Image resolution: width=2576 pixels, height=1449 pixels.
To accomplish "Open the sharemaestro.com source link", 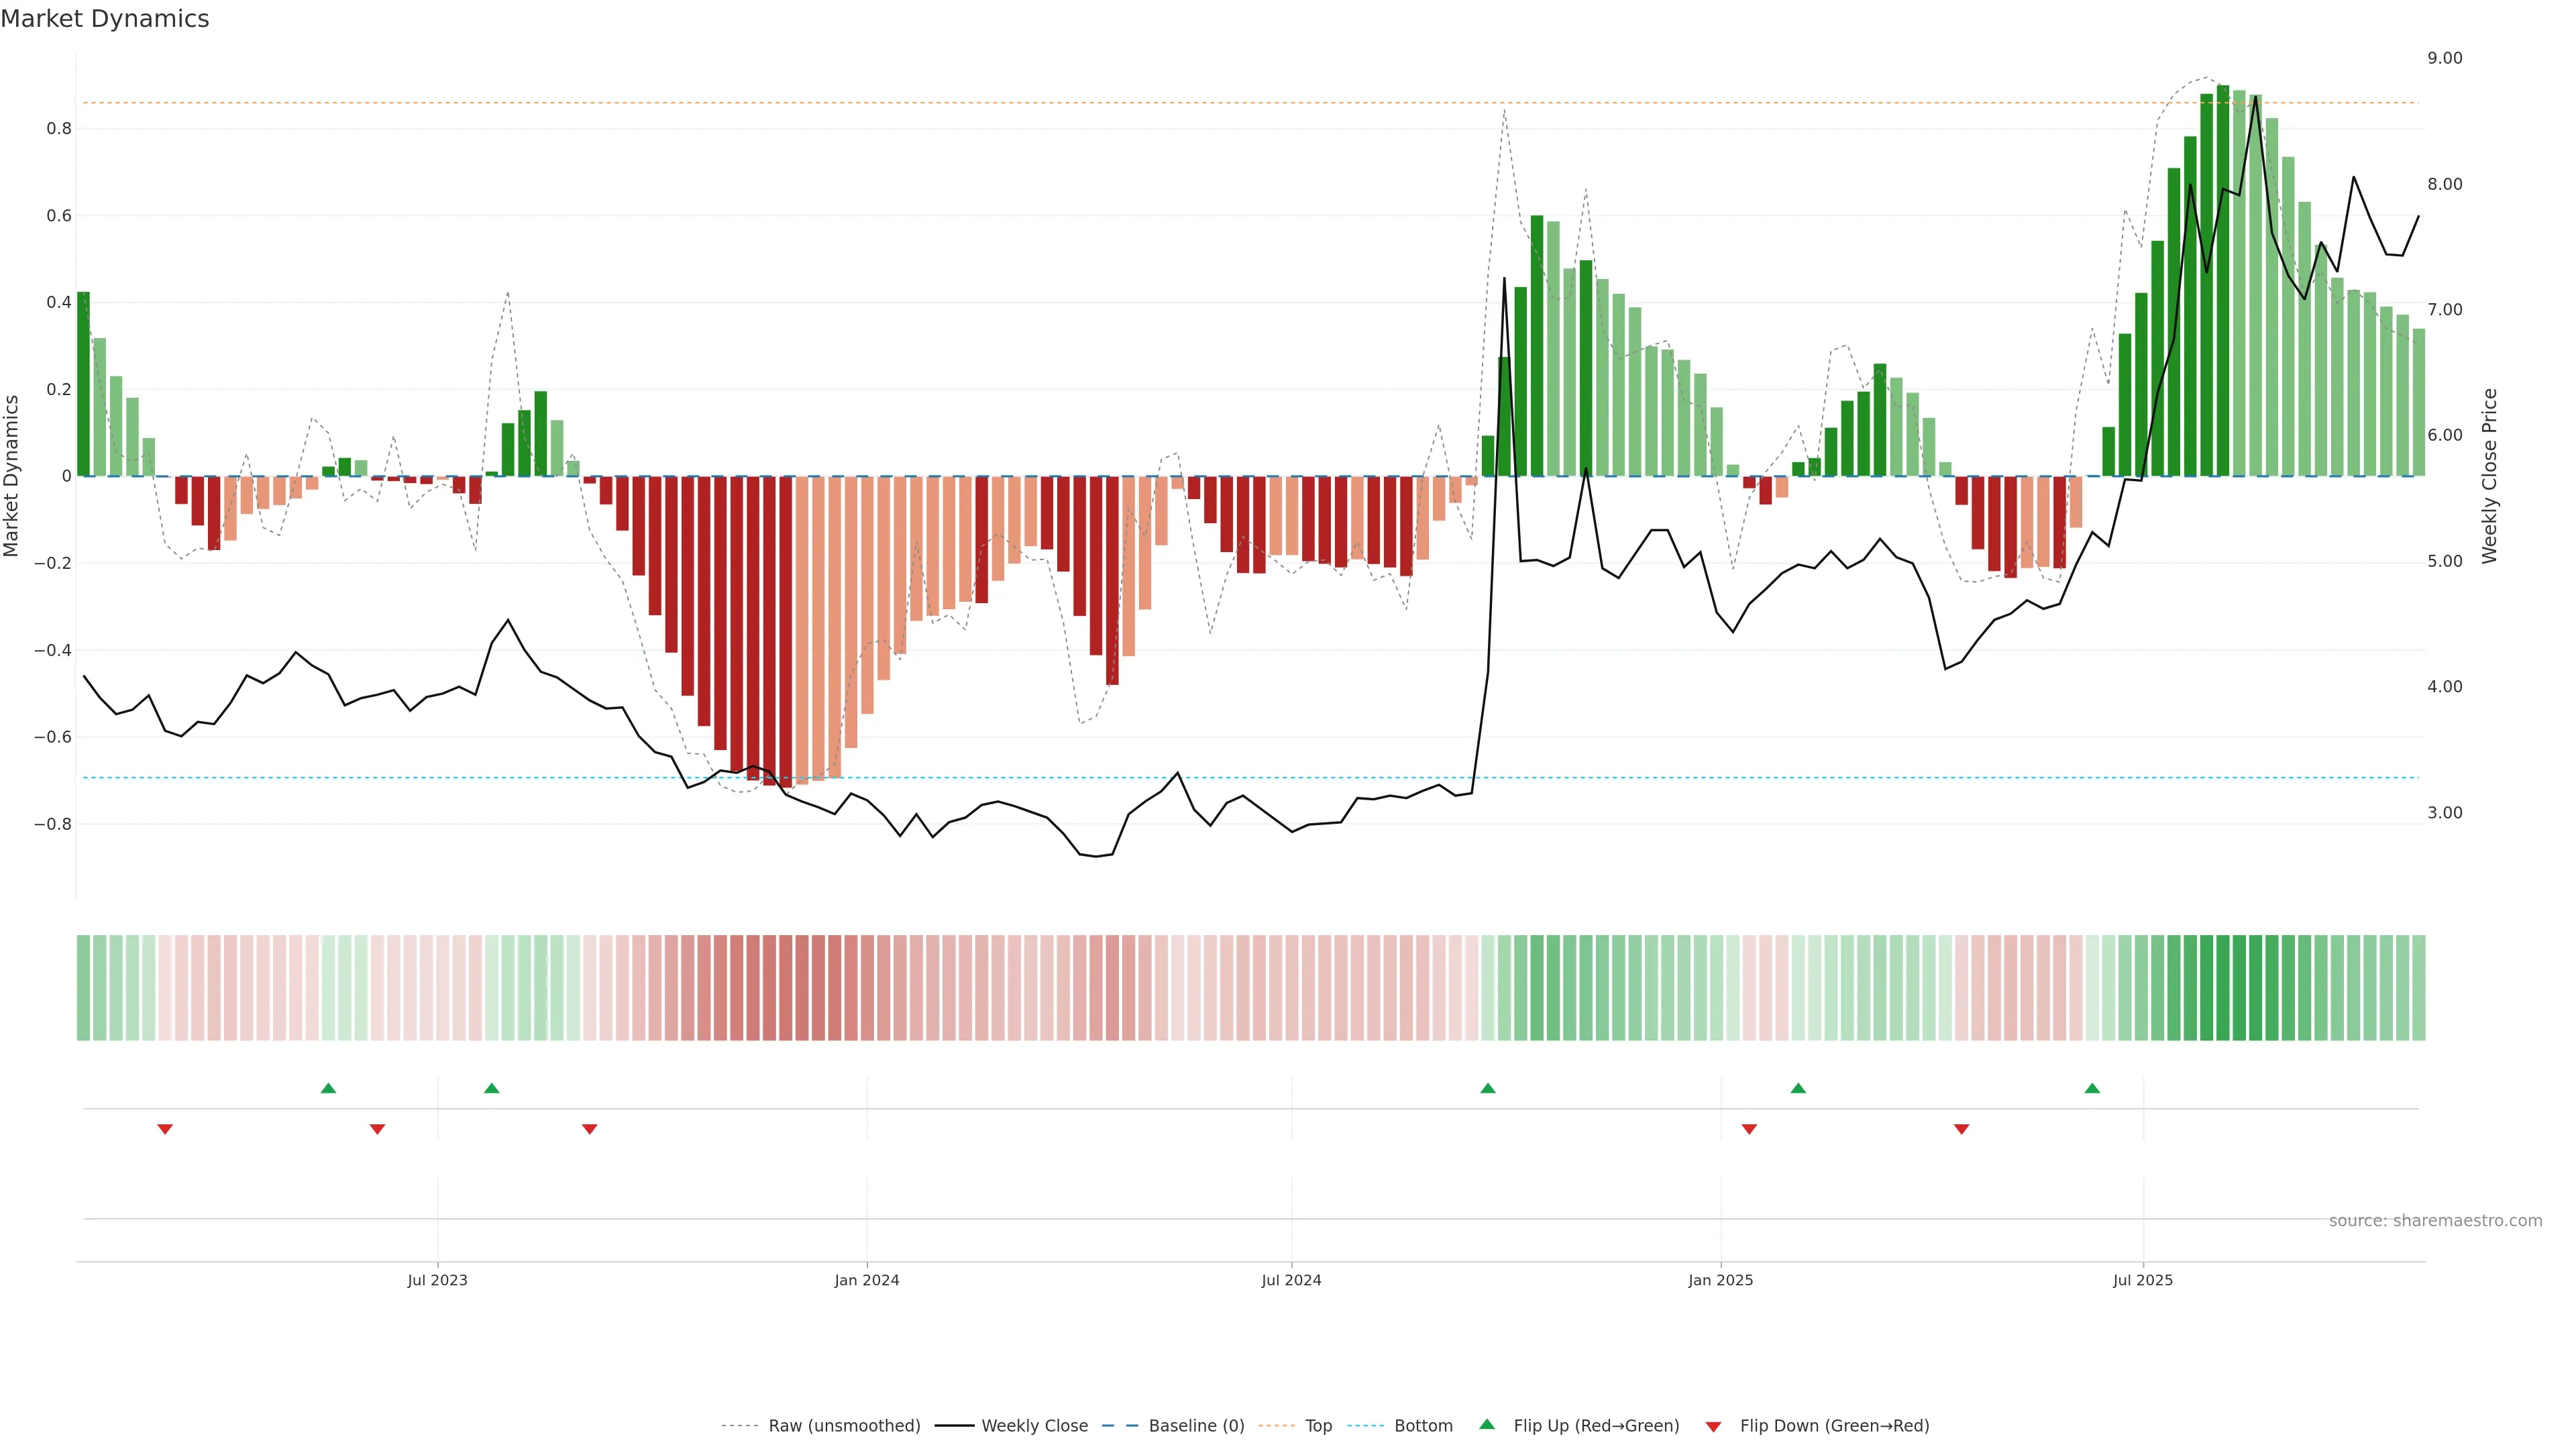I will click(x=2435, y=1220).
